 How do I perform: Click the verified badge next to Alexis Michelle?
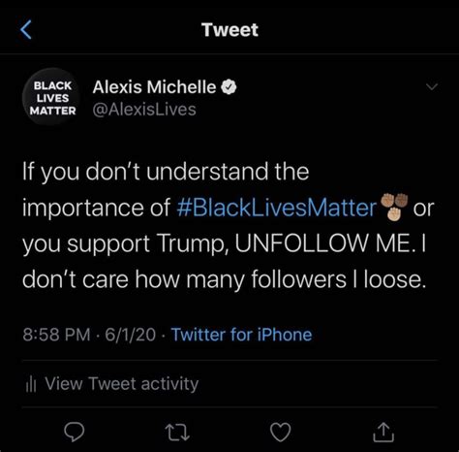pos(229,87)
